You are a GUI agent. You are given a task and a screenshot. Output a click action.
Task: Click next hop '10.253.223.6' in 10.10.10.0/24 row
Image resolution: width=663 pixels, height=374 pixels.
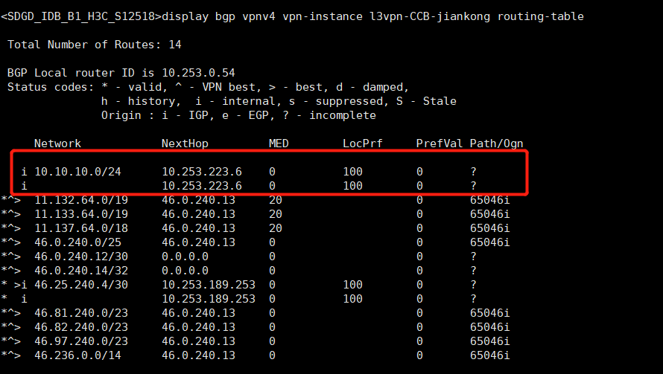tap(202, 172)
